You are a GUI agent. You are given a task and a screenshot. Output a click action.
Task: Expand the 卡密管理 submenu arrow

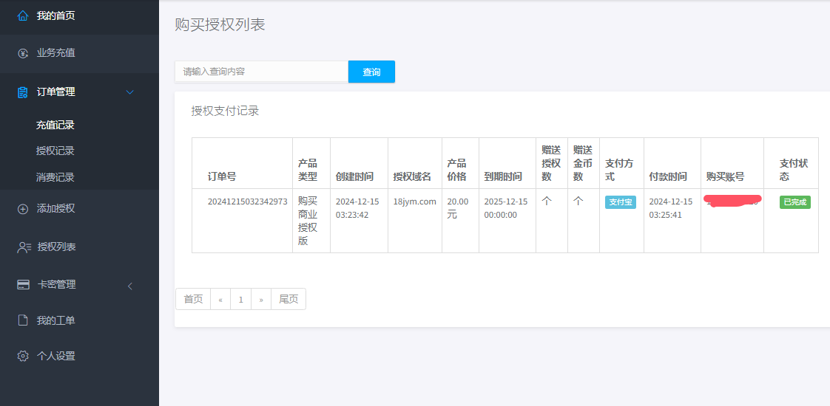[x=130, y=286]
